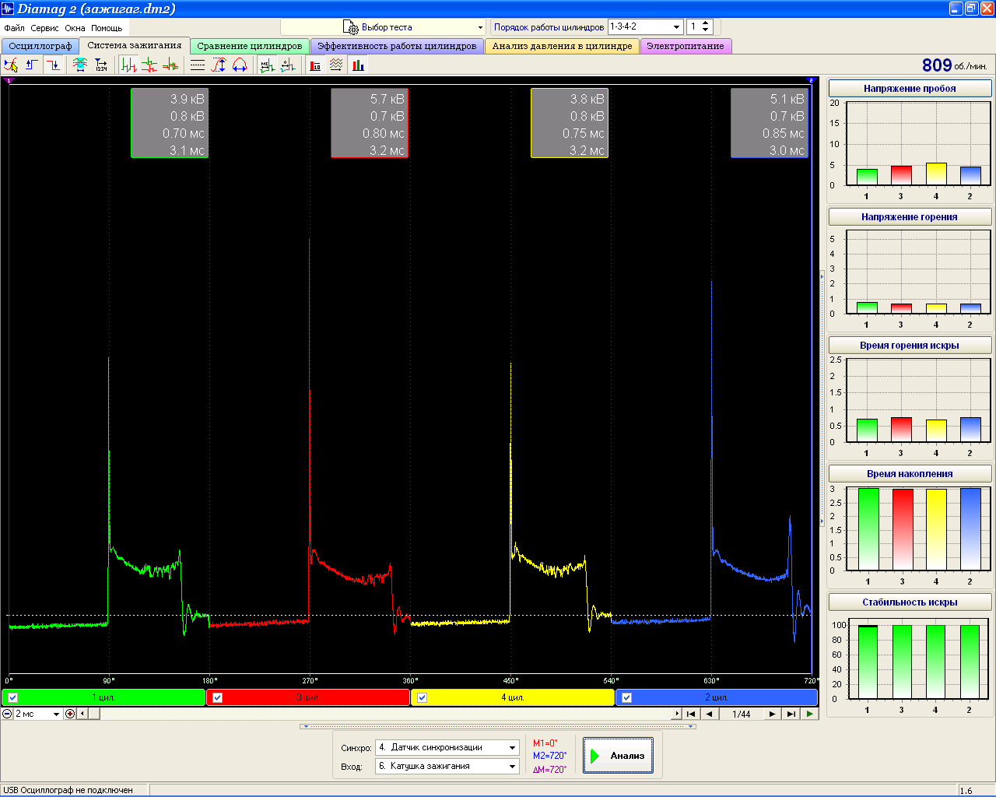Click the MC time measurement icon

point(267,65)
